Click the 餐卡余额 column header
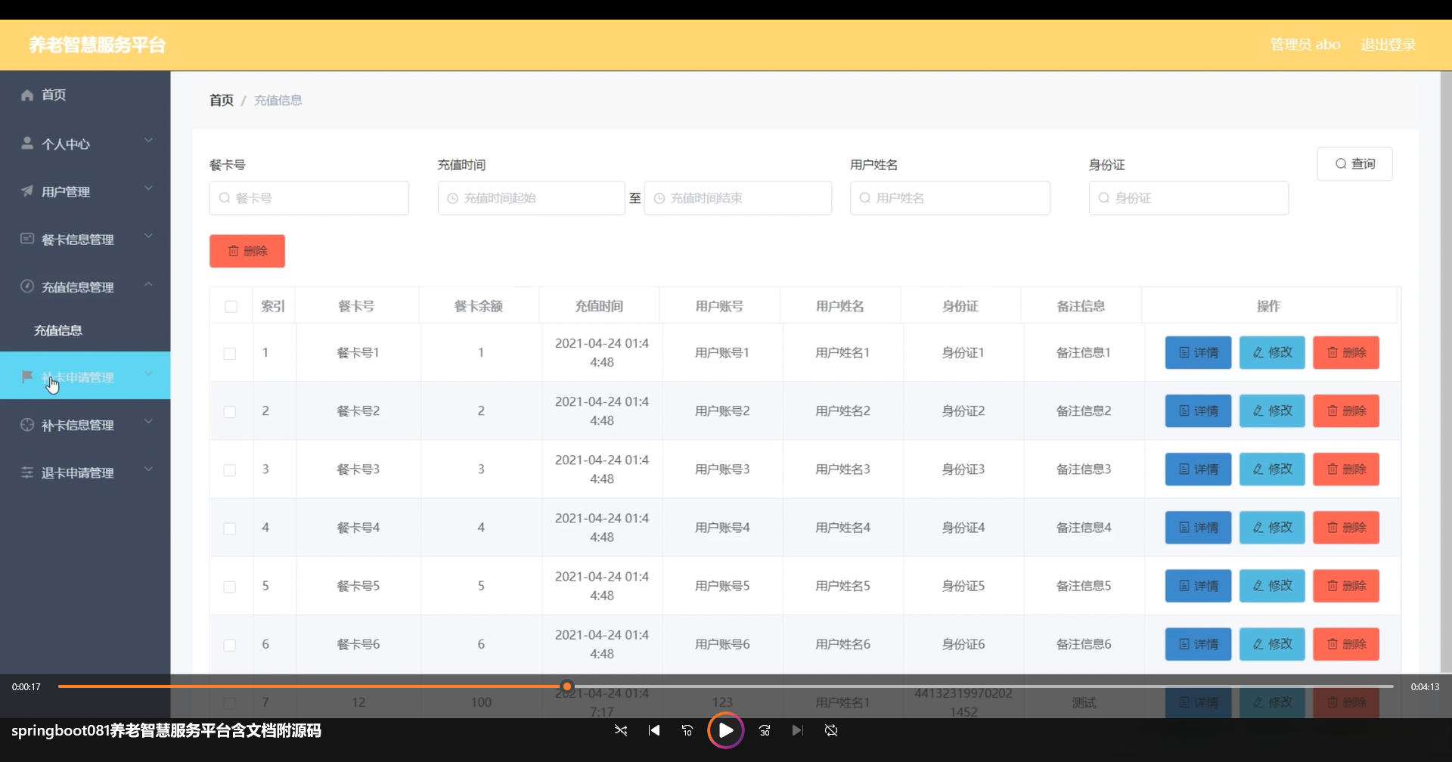 point(479,306)
